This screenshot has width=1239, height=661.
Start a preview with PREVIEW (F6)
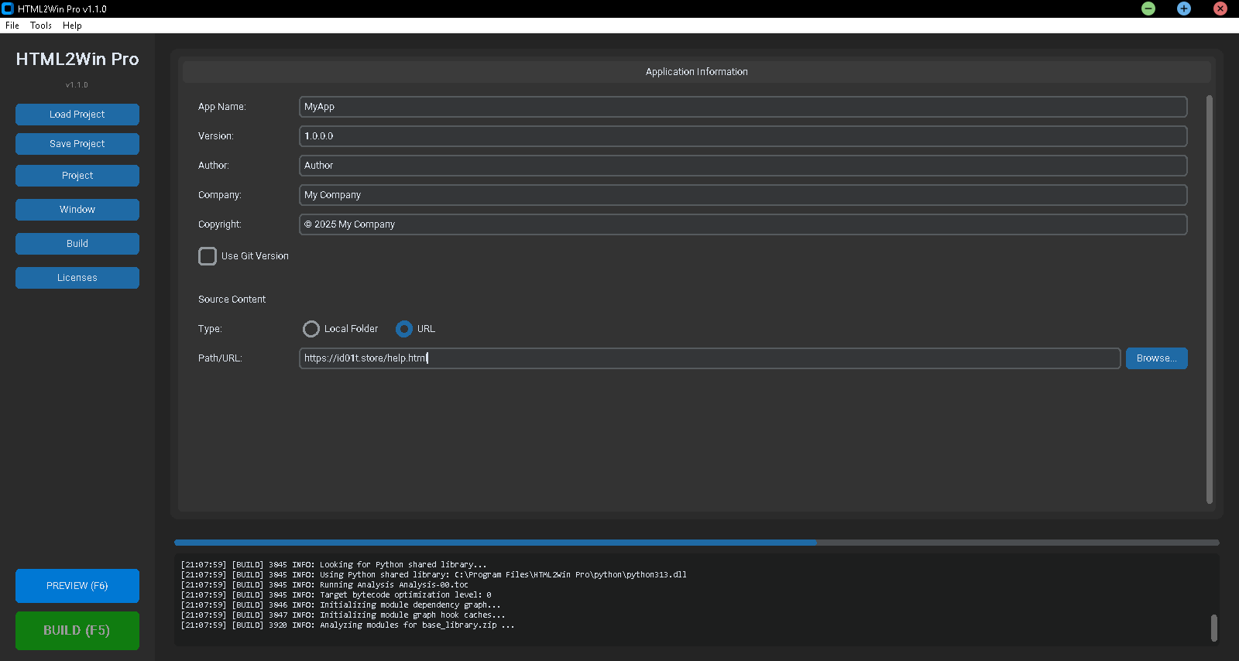click(77, 586)
